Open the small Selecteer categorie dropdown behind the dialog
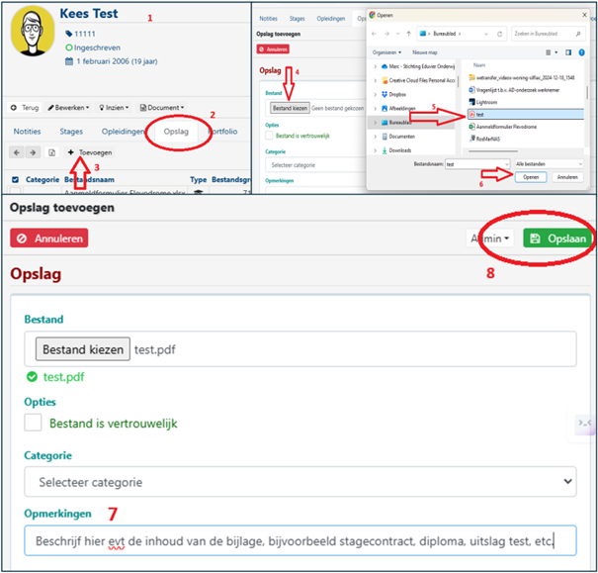Image resolution: width=598 pixels, height=573 pixels. pyautogui.click(x=315, y=165)
